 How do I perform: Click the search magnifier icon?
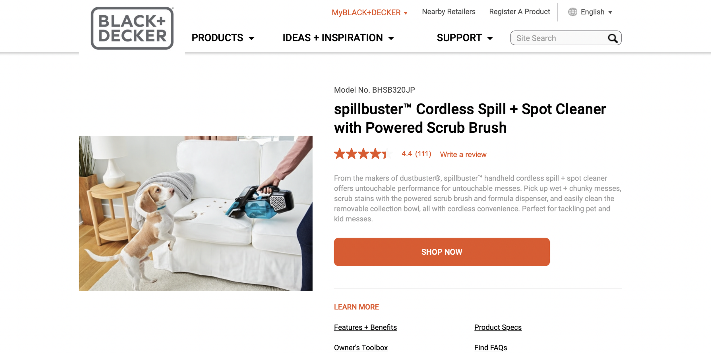[613, 38]
